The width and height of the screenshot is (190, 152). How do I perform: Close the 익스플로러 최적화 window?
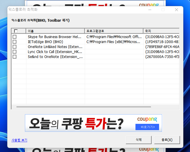[177, 10]
